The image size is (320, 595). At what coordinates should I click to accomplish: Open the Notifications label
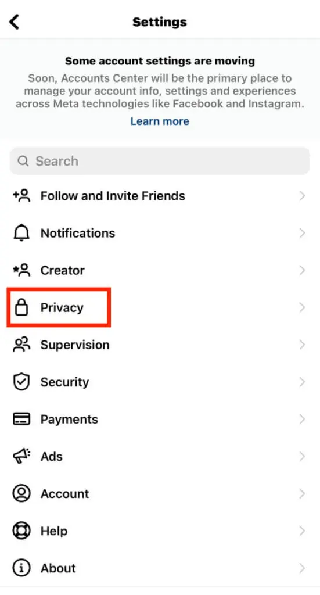click(78, 232)
